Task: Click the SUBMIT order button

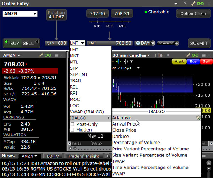Action: 199,43
